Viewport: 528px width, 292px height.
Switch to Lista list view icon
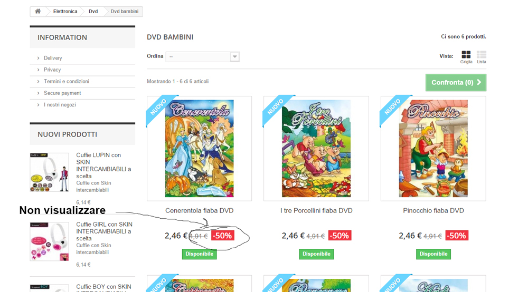tap(481, 55)
